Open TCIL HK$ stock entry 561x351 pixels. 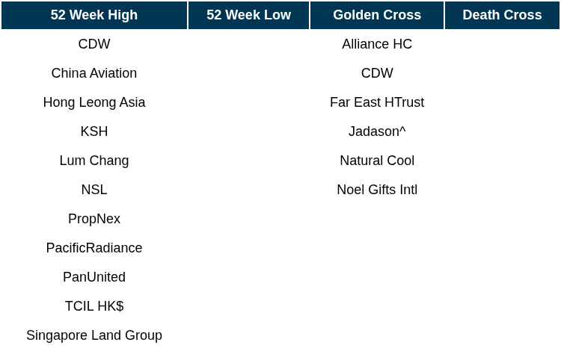point(94,306)
